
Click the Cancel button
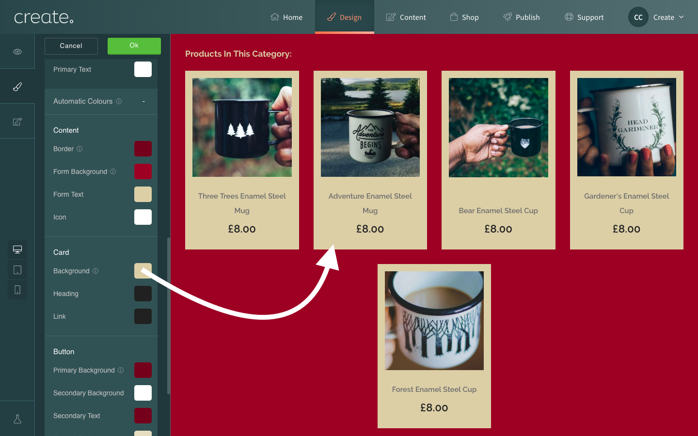tap(71, 46)
